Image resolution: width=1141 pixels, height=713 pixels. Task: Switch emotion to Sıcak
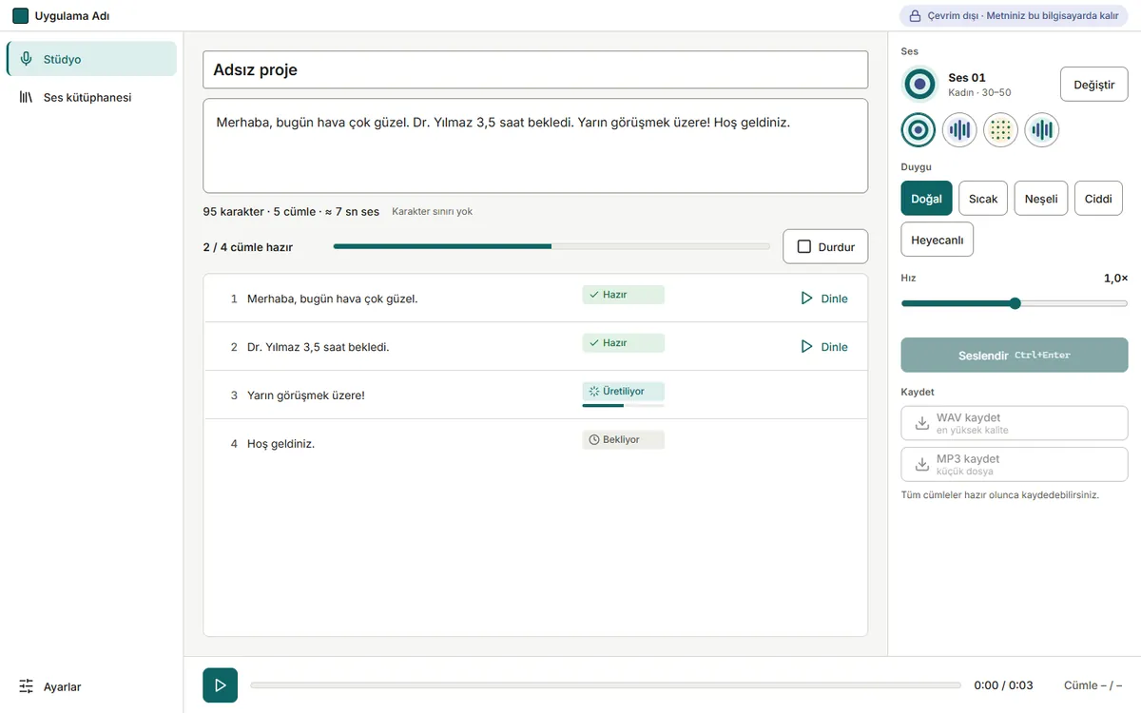point(983,199)
